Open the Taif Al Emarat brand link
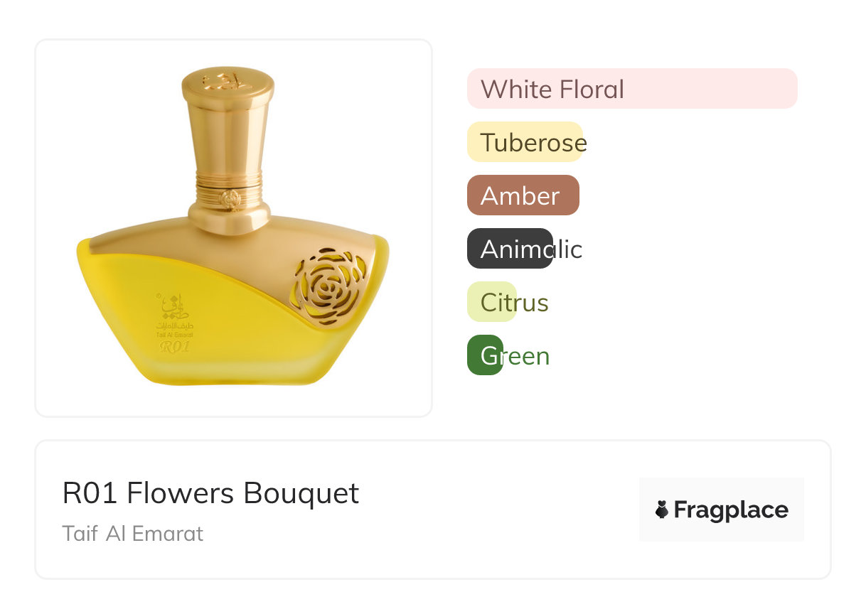 [133, 533]
